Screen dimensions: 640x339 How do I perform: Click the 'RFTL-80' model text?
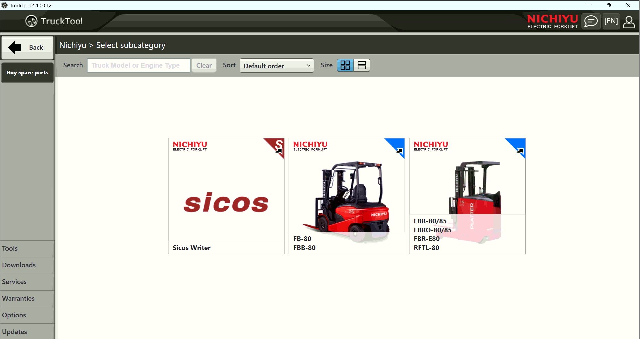pos(426,248)
